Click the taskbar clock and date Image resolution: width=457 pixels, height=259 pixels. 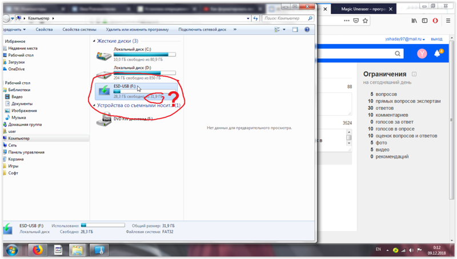(x=436, y=250)
